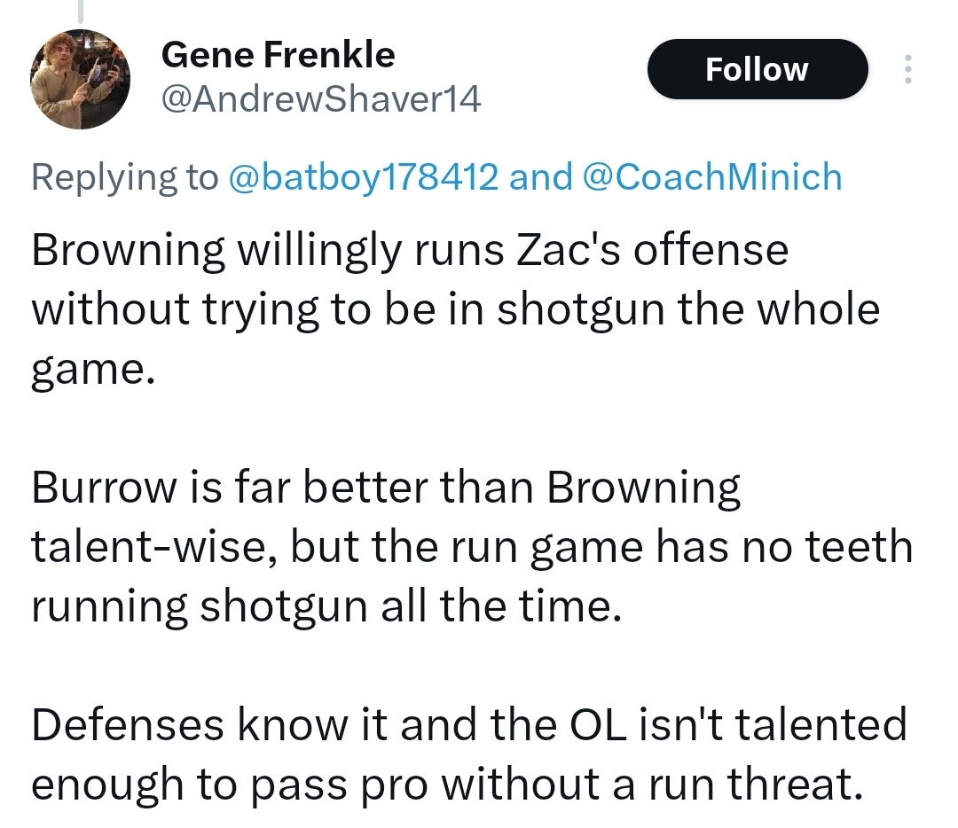Click the single word line "game."
The height and width of the screenshot is (828, 958).
[94, 369]
